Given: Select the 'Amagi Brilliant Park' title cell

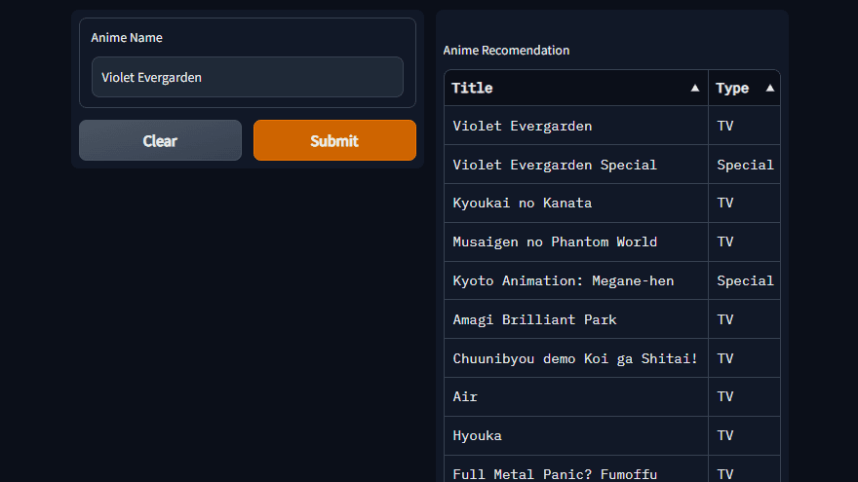Looking at the screenshot, I should (x=576, y=319).
